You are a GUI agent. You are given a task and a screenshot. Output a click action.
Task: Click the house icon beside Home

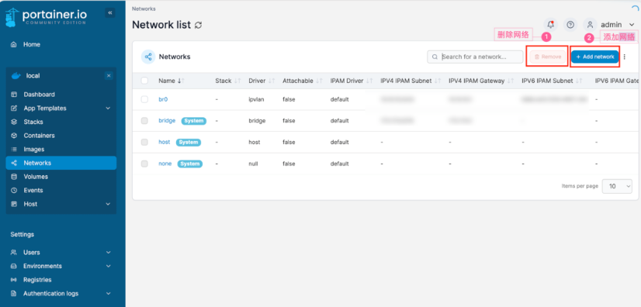click(14, 44)
